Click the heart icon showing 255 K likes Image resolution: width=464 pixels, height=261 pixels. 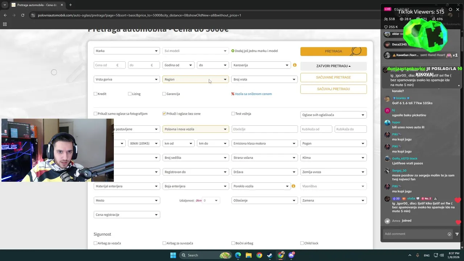point(386,27)
